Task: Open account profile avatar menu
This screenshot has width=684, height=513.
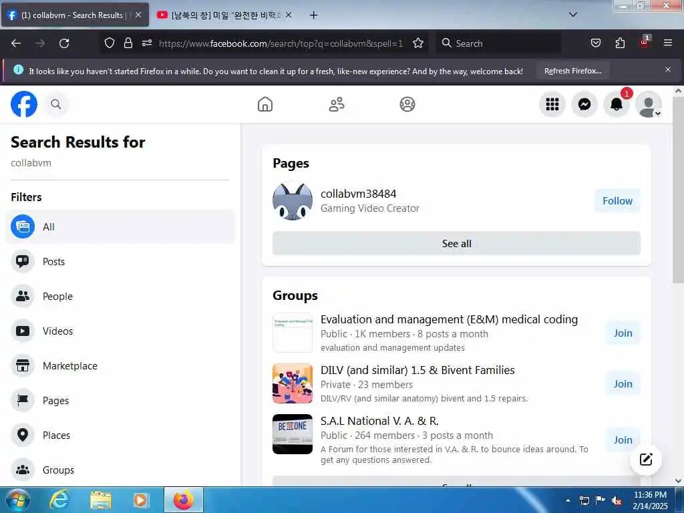Action: [648, 104]
